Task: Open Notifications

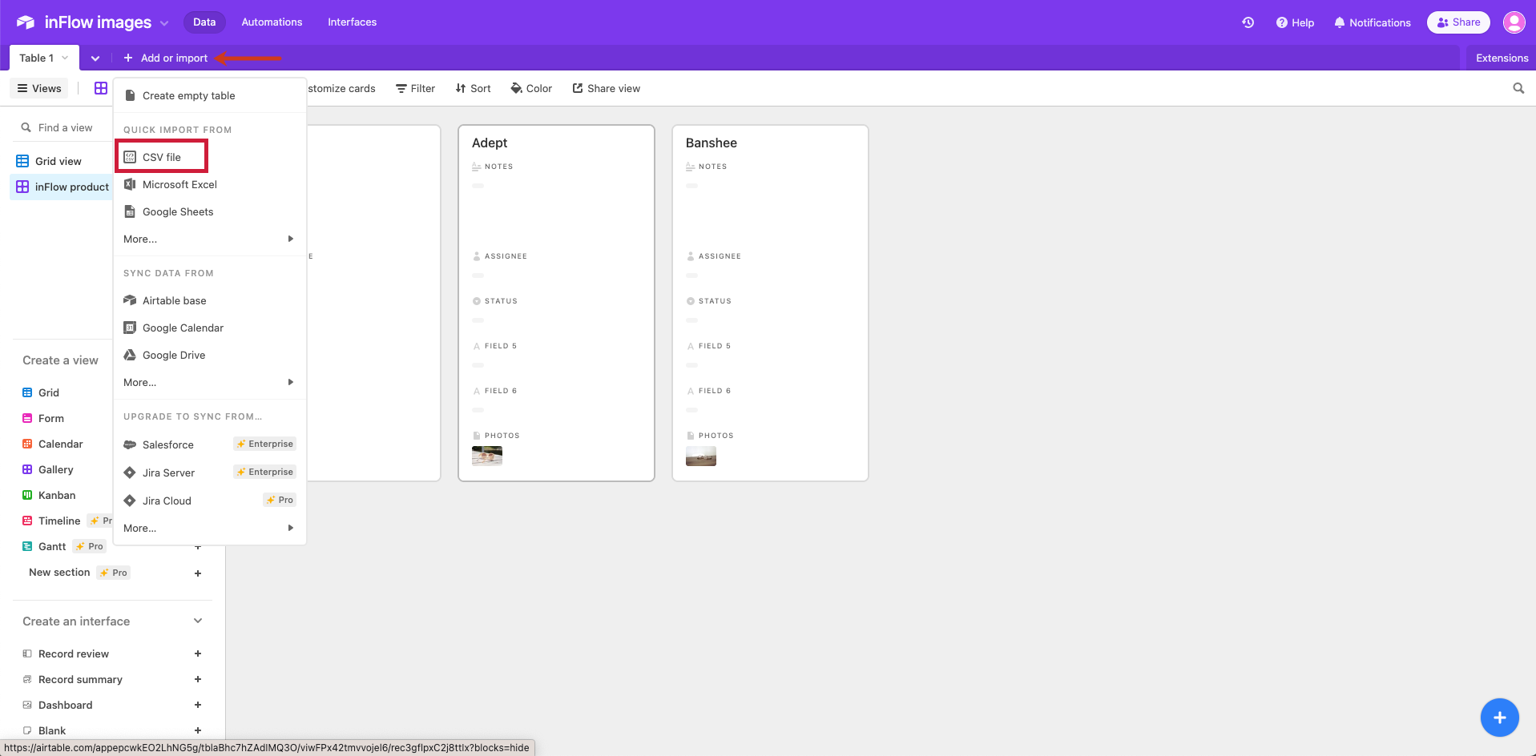Action: 1372,22
